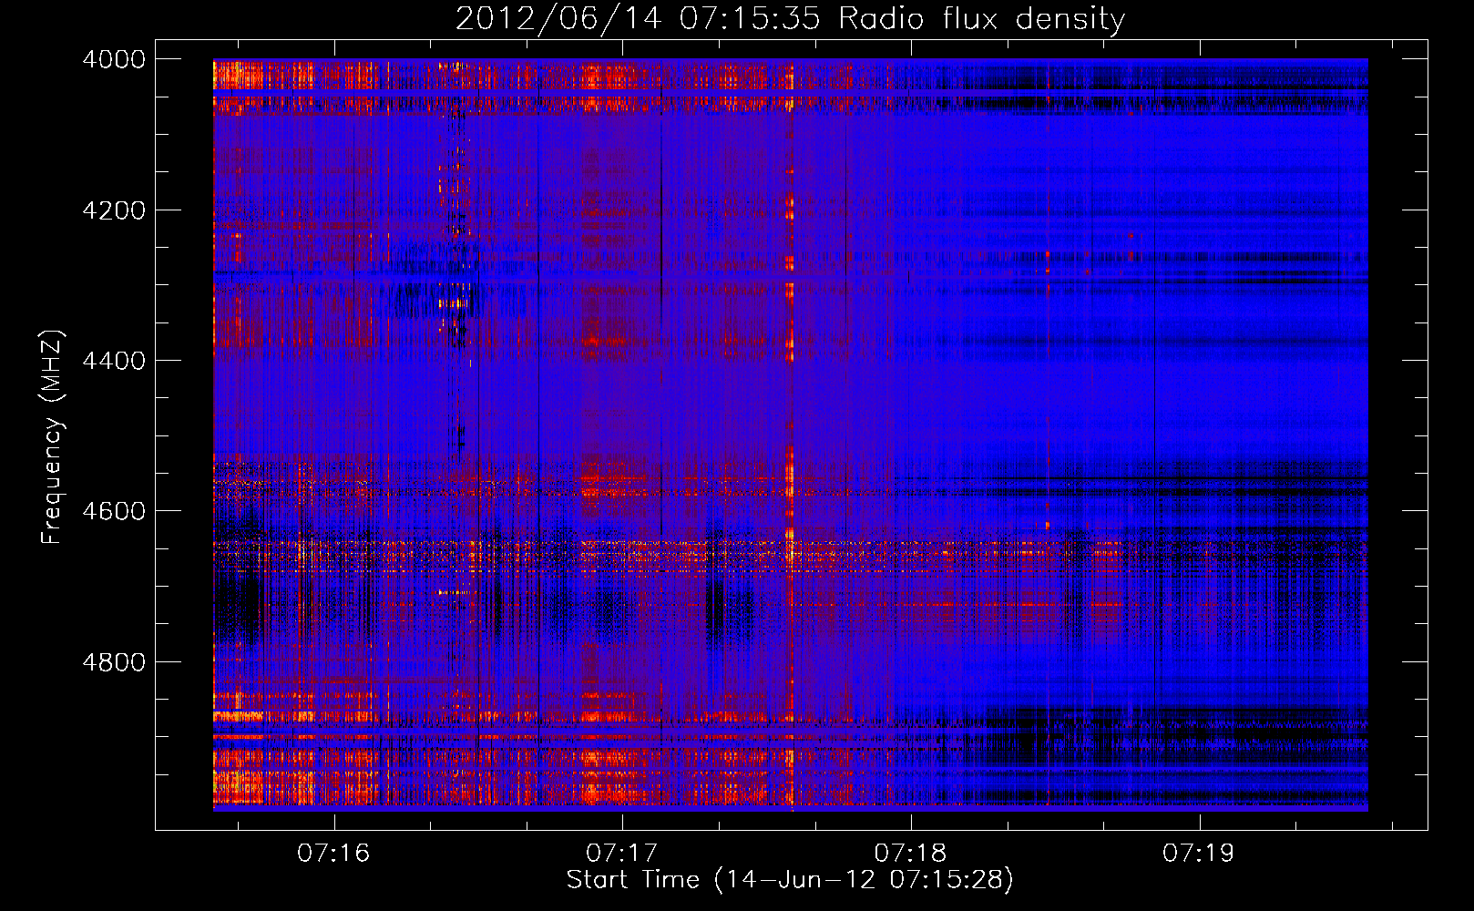The image size is (1474, 911).
Task: Click the y-axis label 'Frequency (MHZ)'
Action: tap(53, 436)
